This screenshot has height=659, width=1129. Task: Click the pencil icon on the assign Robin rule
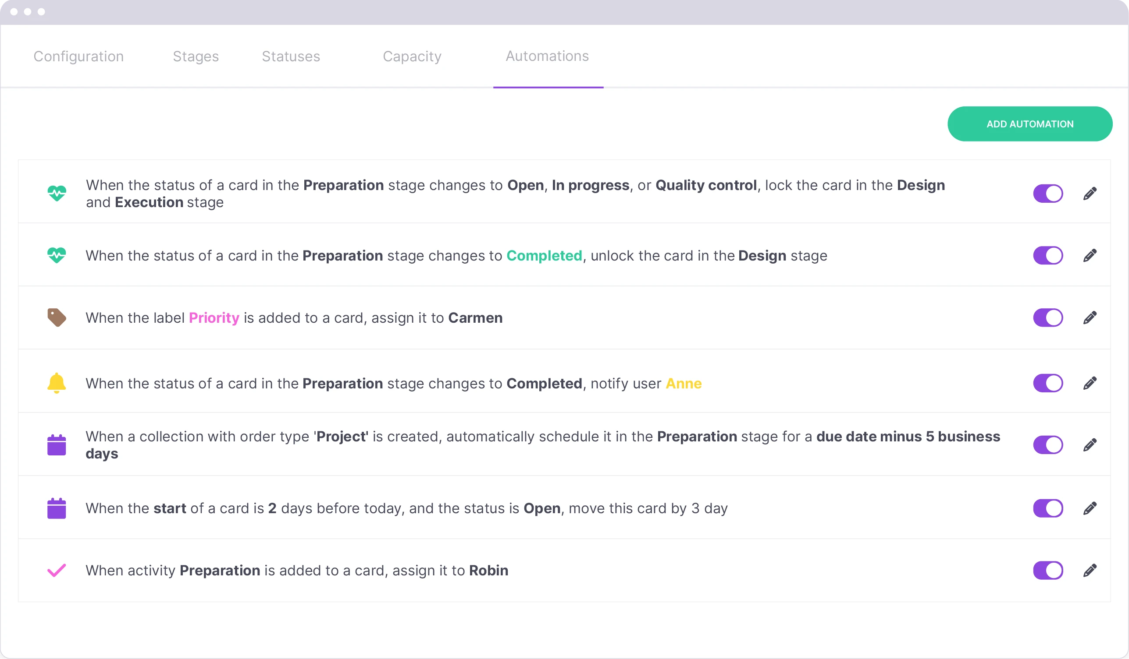(x=1090, y=570)
